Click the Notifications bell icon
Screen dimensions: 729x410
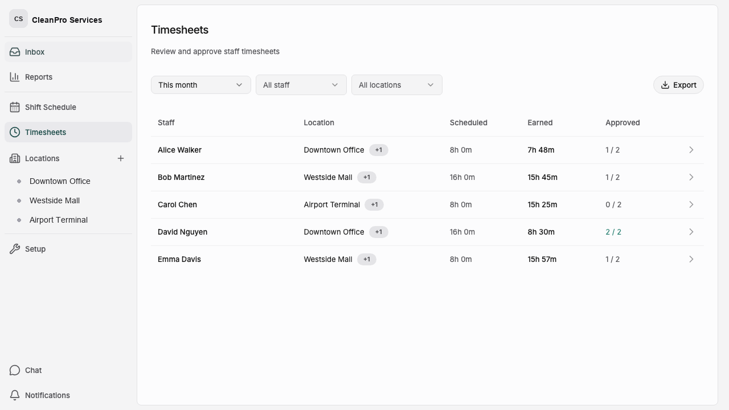tap(15, 395)
